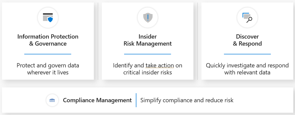Click blue underline beneath Insider Risk Management

[148, 54]
